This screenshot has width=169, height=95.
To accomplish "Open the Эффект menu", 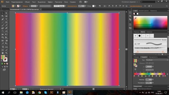I will 50,2.
